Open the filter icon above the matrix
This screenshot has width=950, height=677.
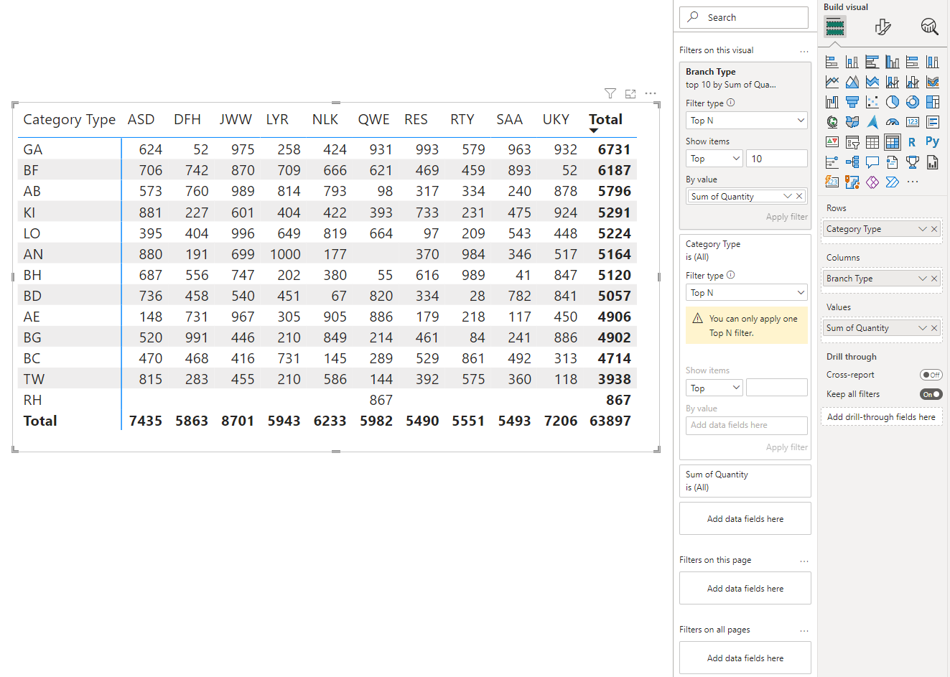click(610, 93)
